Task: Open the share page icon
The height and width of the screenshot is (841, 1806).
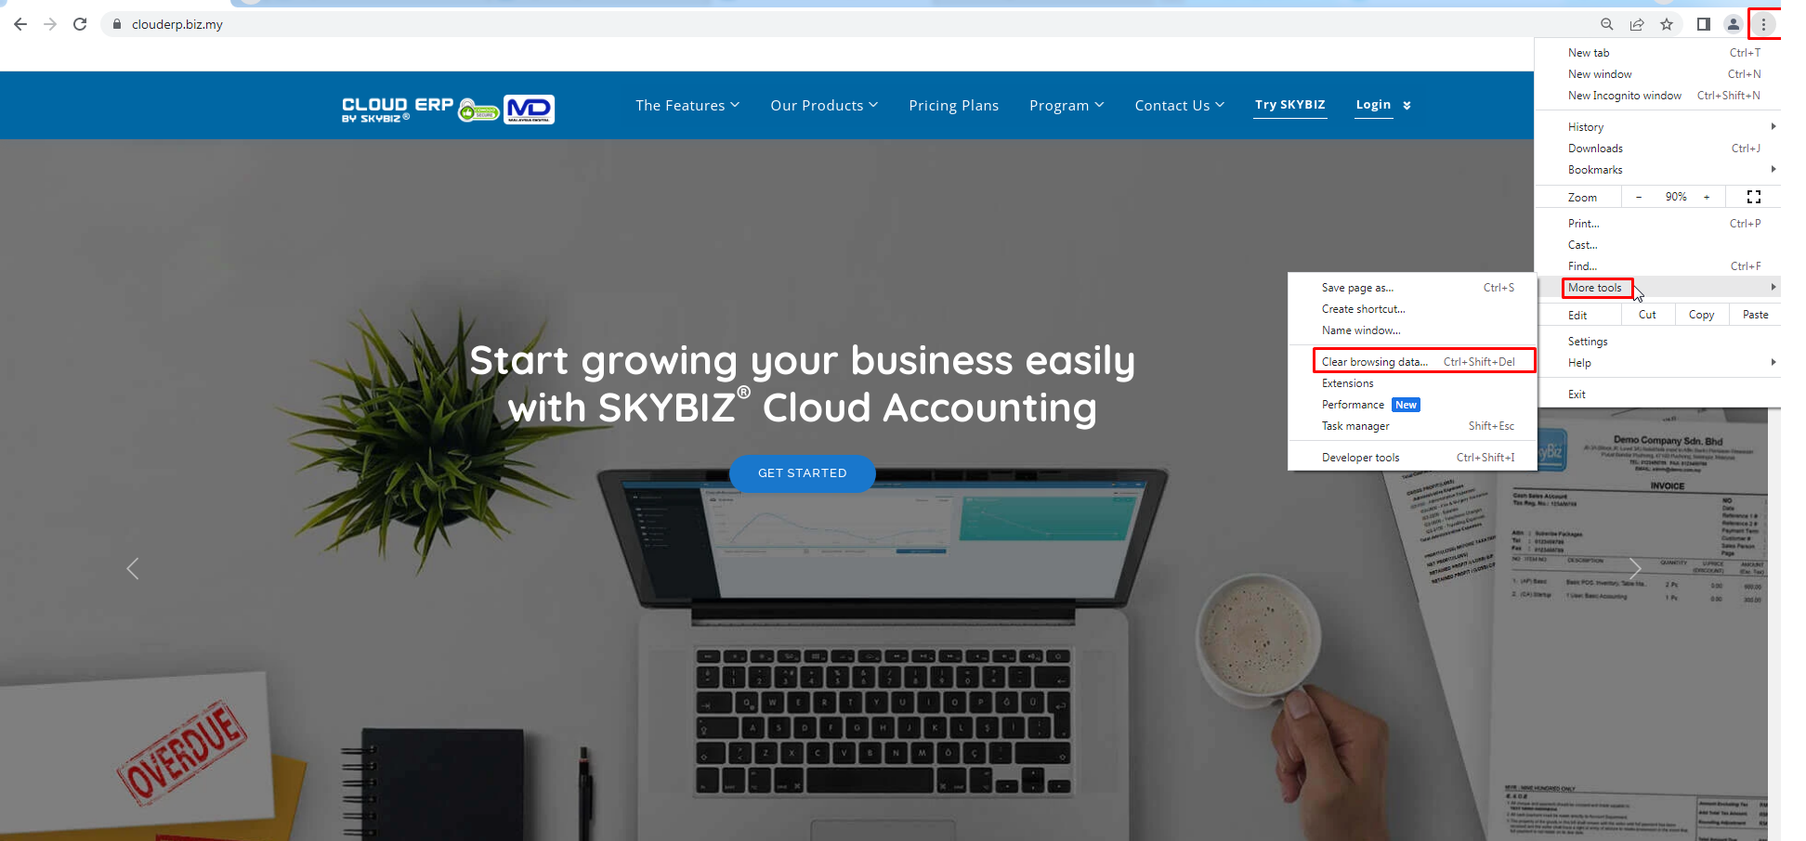Action: (1637, 24)
